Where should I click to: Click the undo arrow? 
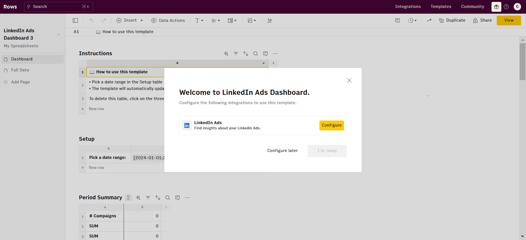[92, 21]
